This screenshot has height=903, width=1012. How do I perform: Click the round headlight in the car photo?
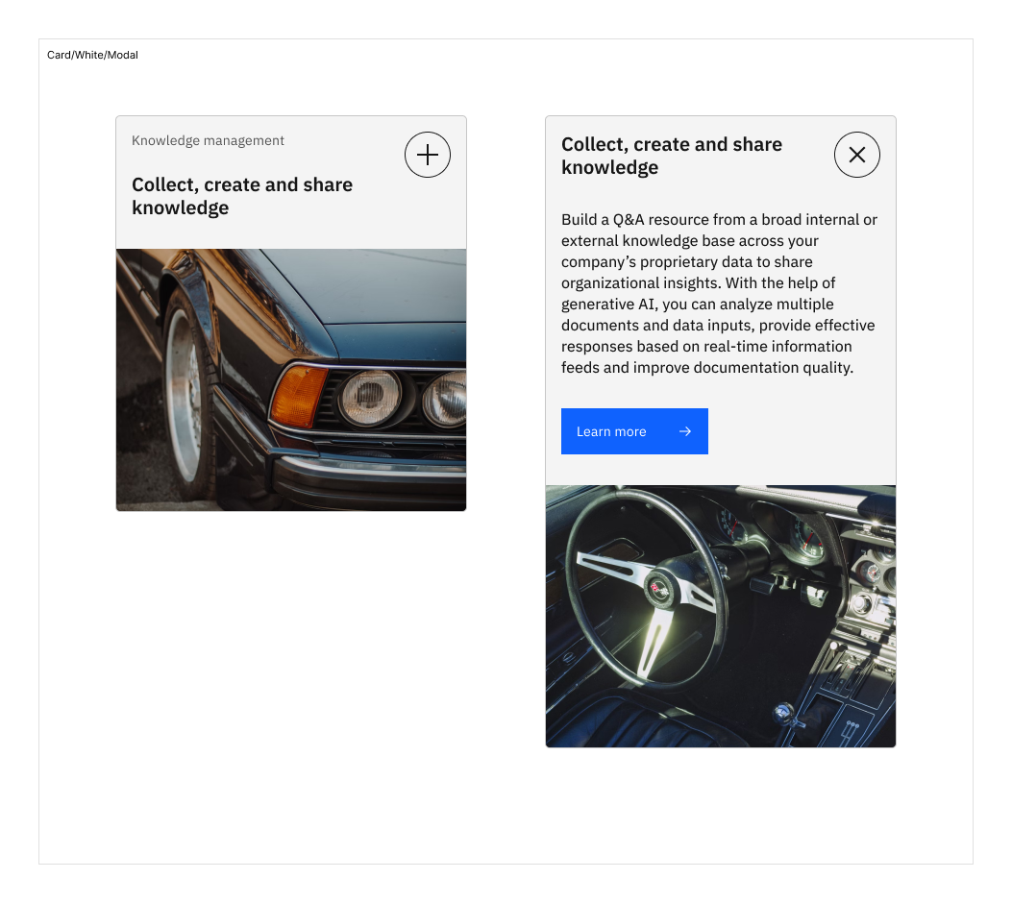[x=370, y=398]
